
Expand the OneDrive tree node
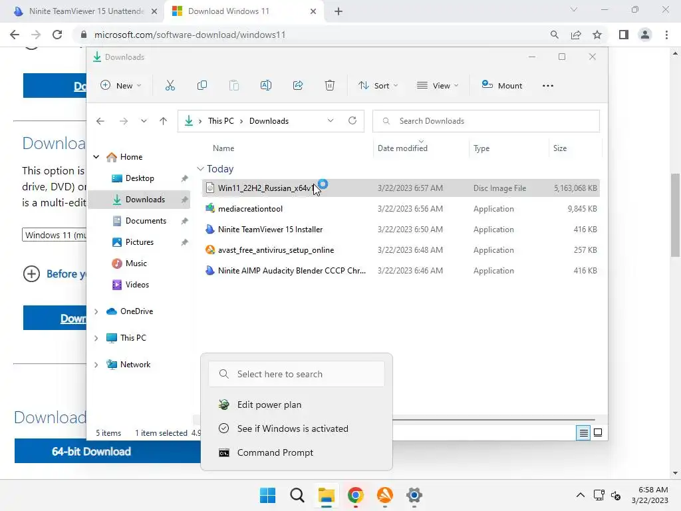(x=96, y=311)
